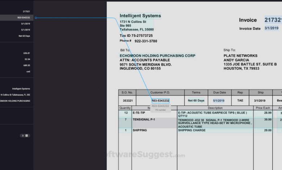Click the 29.00 price cell
Viewport: 282px width, 170px height.
click(268, 130)
